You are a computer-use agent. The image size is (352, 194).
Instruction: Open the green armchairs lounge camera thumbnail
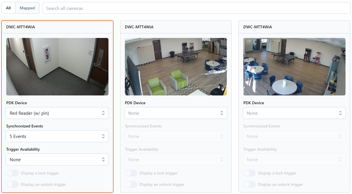[x=176, y=67]
